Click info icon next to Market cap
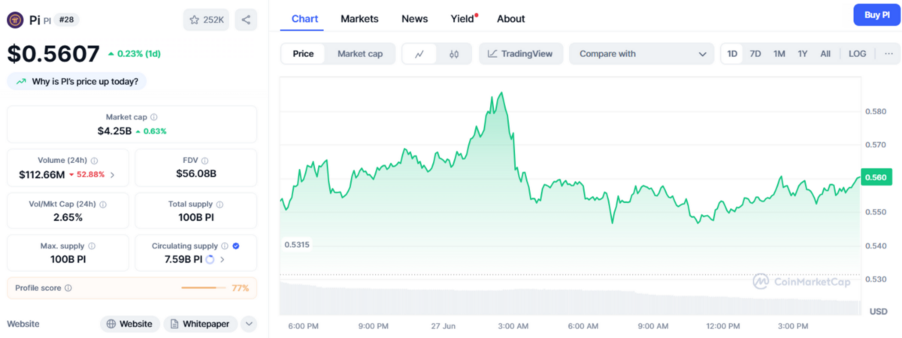This screenshot has width=902, height=338. (154, 117)
